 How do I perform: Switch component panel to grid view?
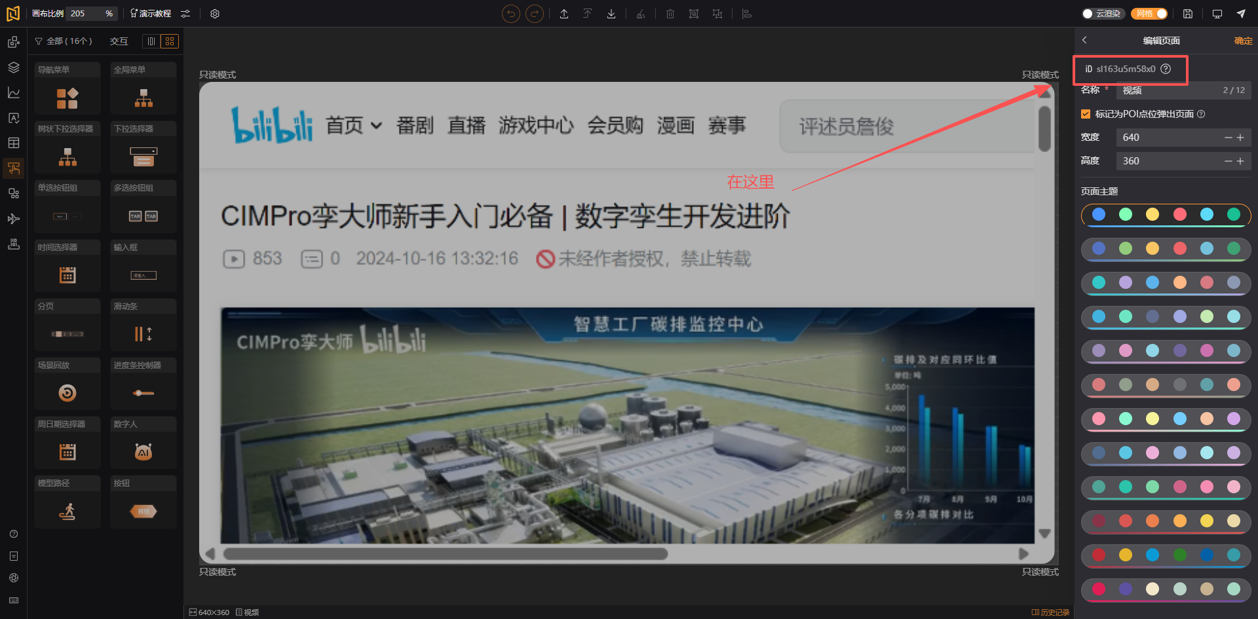[170, 41]
